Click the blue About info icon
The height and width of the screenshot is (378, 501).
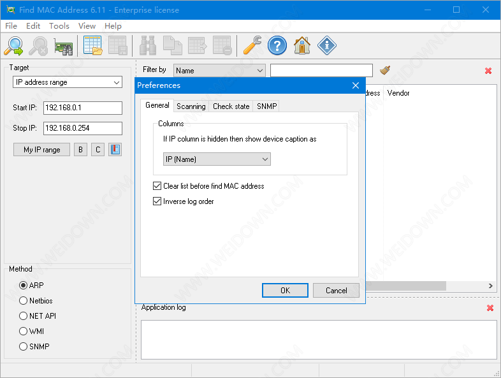pyautogui.click(x=327, y=46)
